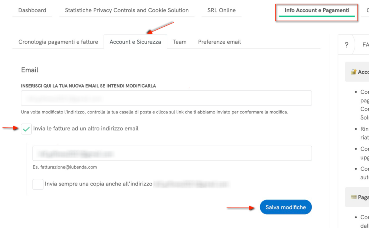Switch to Preferenze email tab

(219, 42)
